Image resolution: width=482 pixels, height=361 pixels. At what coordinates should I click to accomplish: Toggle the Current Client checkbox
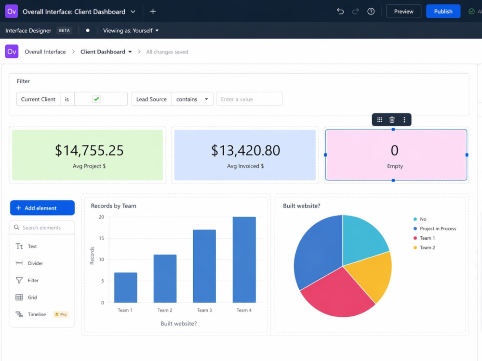click(96, 99)
